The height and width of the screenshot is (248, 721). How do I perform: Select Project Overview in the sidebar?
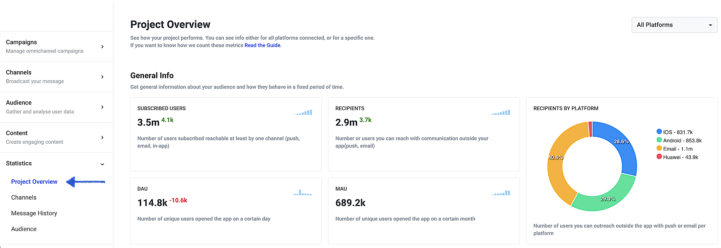click(34, 182)
